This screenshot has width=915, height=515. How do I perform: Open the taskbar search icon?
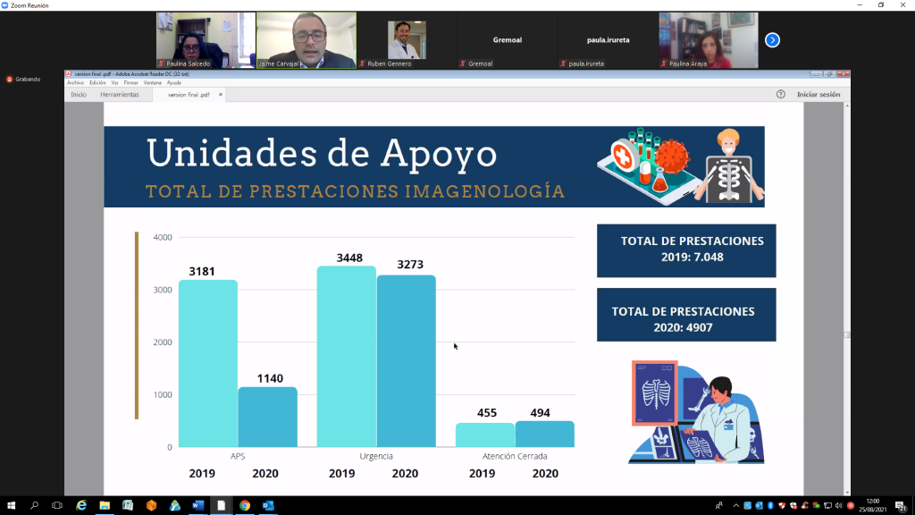pos(35,505)
